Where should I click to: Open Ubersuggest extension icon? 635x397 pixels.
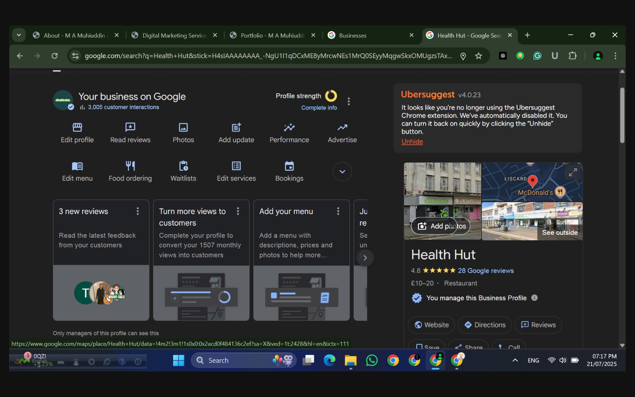tap(555, 56)
